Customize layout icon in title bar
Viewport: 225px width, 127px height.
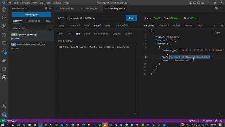pyautogui.click(x=202, y=3)
